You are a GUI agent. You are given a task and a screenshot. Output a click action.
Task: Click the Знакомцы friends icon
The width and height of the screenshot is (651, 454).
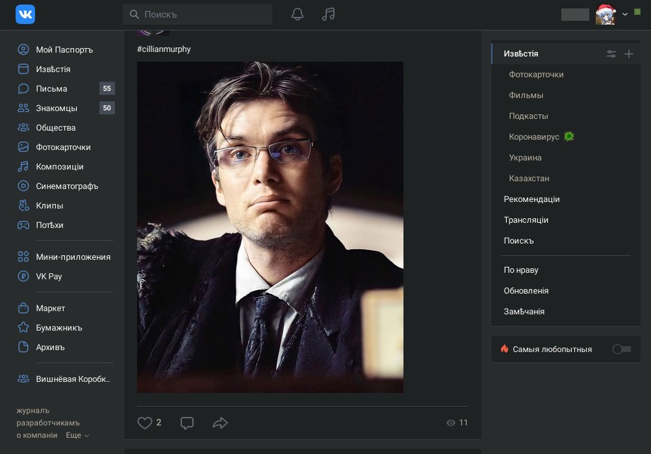pyautogui.click(x=23, y=108)
